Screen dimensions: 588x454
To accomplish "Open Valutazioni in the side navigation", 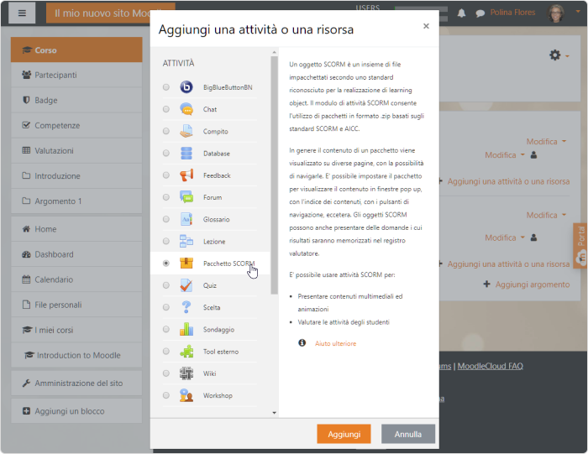I will click(x=76, y=150).
